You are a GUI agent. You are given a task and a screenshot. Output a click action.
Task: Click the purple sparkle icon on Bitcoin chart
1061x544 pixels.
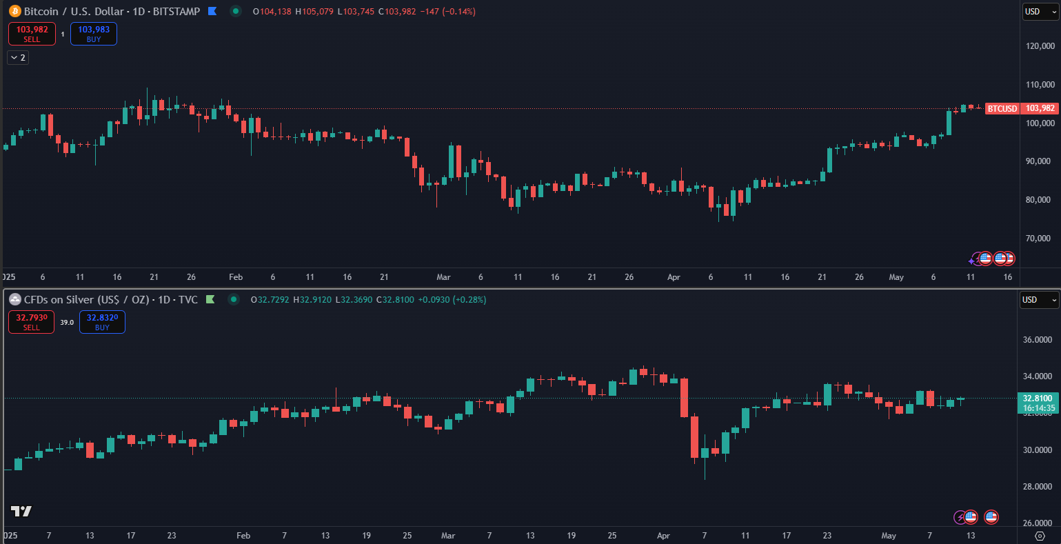tap(974, 259)
